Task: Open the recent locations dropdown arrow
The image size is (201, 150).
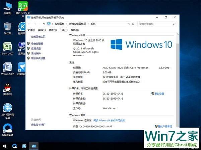Action: 40,24
